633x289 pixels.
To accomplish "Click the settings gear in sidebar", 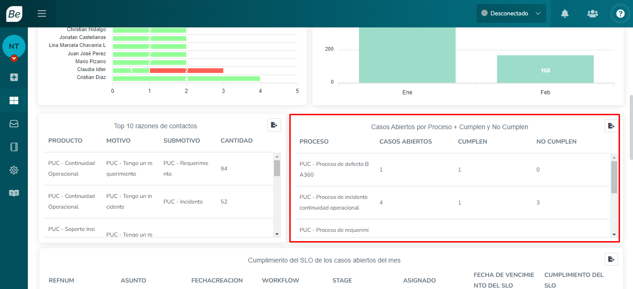I will point(14,170).
